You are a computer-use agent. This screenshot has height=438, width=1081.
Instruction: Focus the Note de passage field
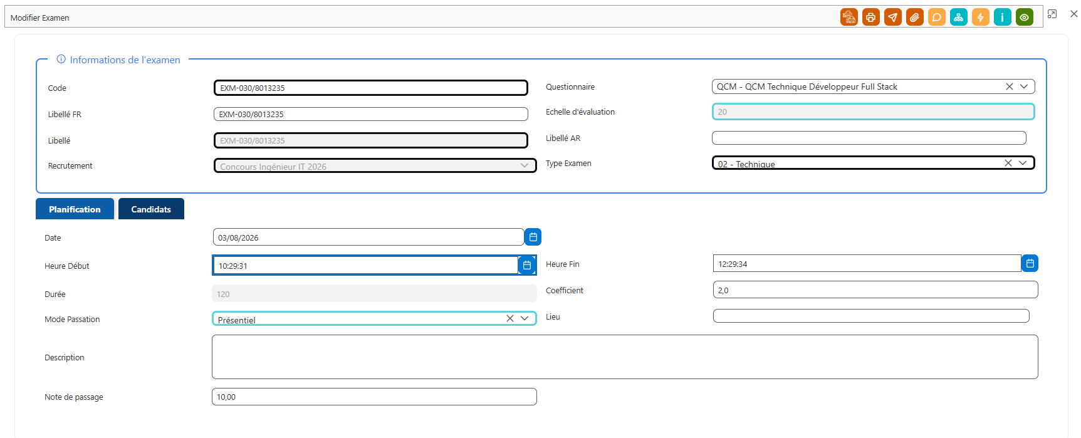tap(374, 397)
